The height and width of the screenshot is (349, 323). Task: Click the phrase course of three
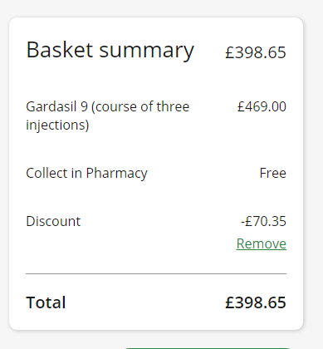(x=140, y=107)
